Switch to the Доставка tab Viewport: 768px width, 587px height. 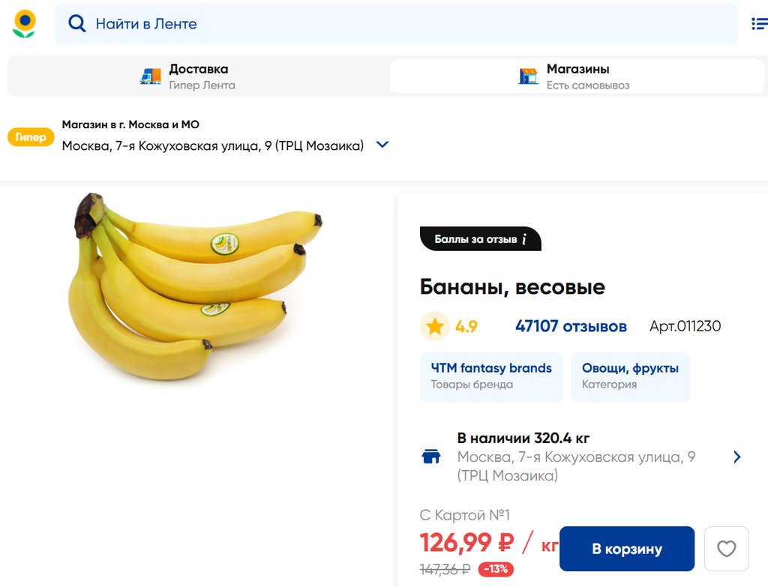tap(198, 76)
